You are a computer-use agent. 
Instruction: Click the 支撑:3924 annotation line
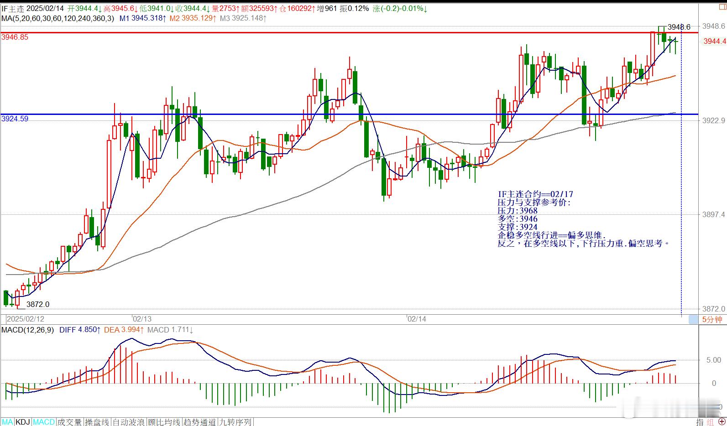(x=518, y=227)
